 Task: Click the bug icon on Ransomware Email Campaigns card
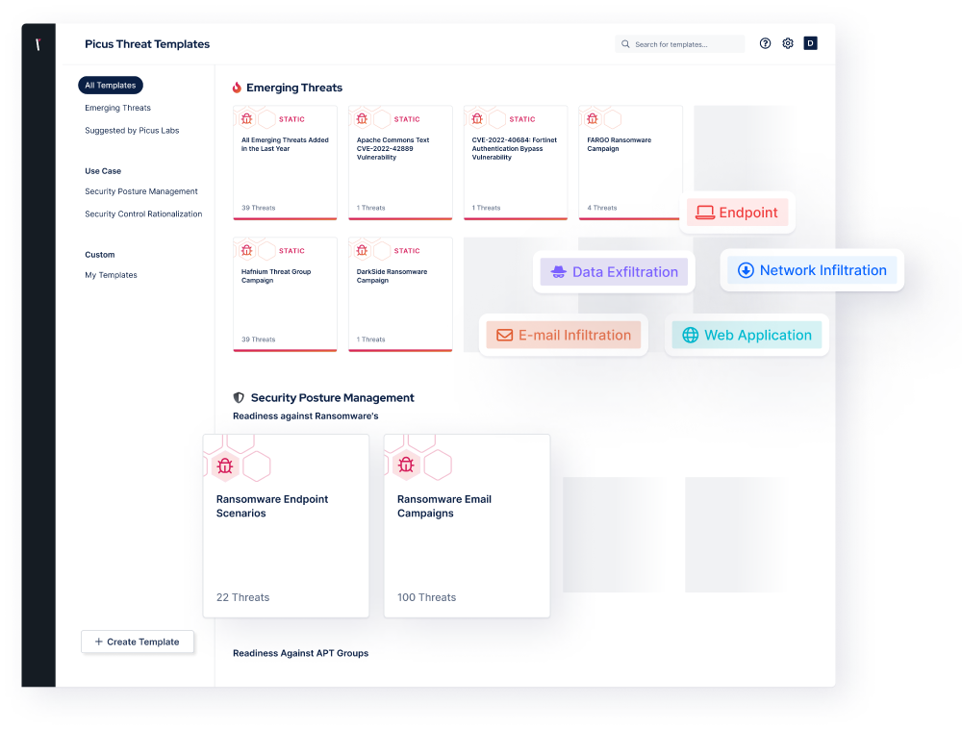click(406, 463)
